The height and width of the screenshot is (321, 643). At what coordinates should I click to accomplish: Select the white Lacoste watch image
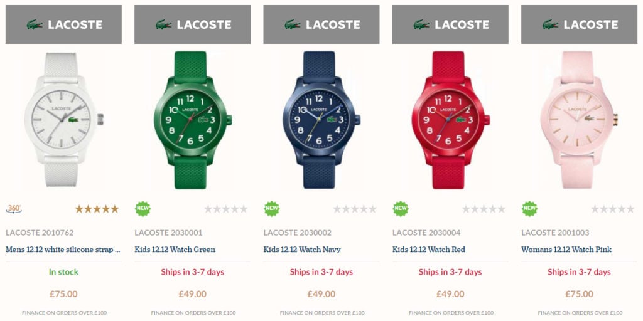tap(63, 120)
